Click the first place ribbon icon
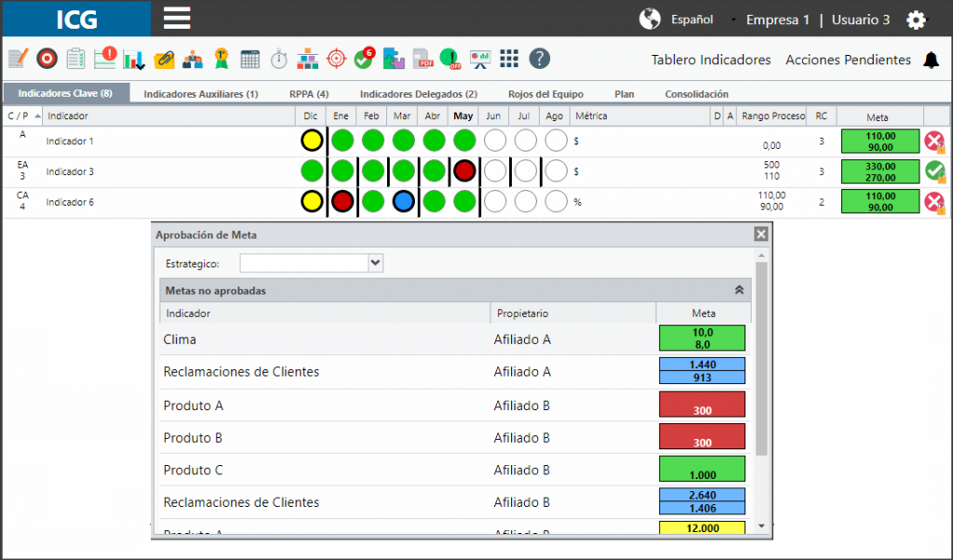The image size is (953, 560). pyautogui.click(x=221, y=59)
